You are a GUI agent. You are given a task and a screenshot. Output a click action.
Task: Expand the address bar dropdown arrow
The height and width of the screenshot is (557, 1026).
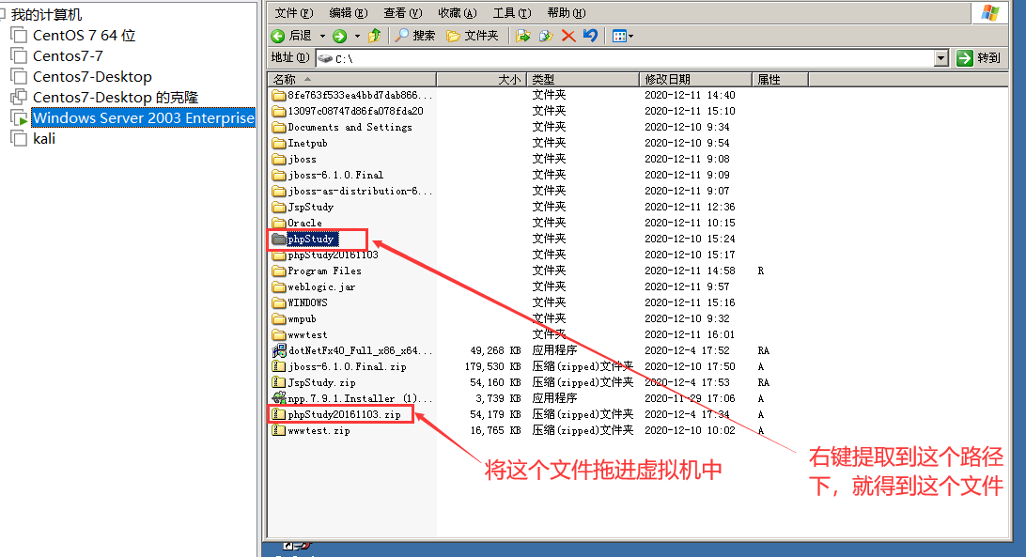[940, 58]
